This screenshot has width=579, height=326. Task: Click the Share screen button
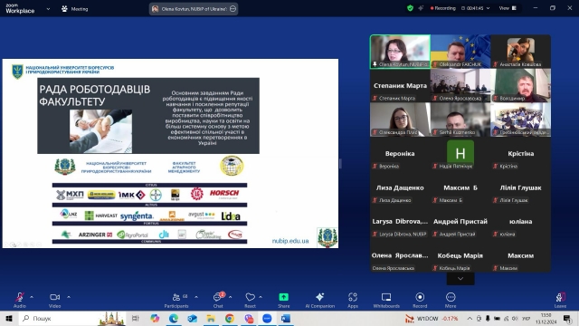click(x=283, y=300)
